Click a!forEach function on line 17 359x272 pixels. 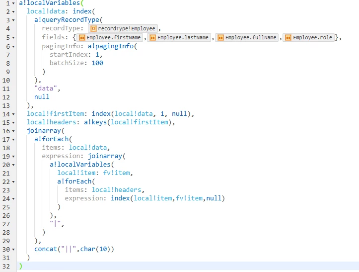pyautogui.click(x=52, y=139)
